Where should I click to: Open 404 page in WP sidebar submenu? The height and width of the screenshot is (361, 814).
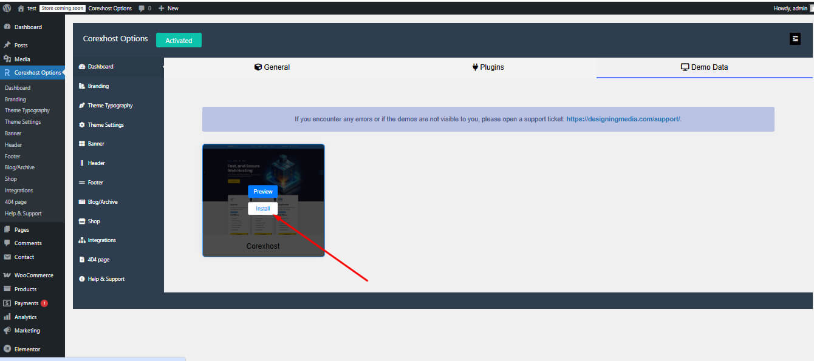click(16, 202)
